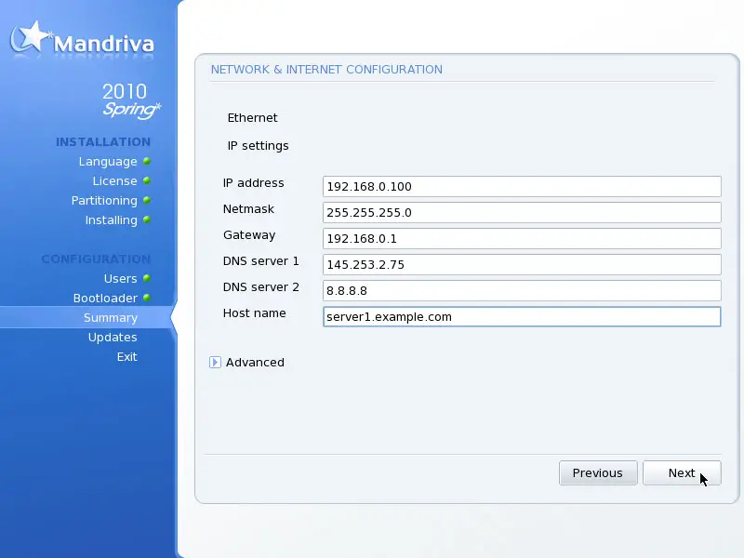Select the Exit step in sidebar
The width and height of the screenshot is (744, 558).
click(127, 357)
